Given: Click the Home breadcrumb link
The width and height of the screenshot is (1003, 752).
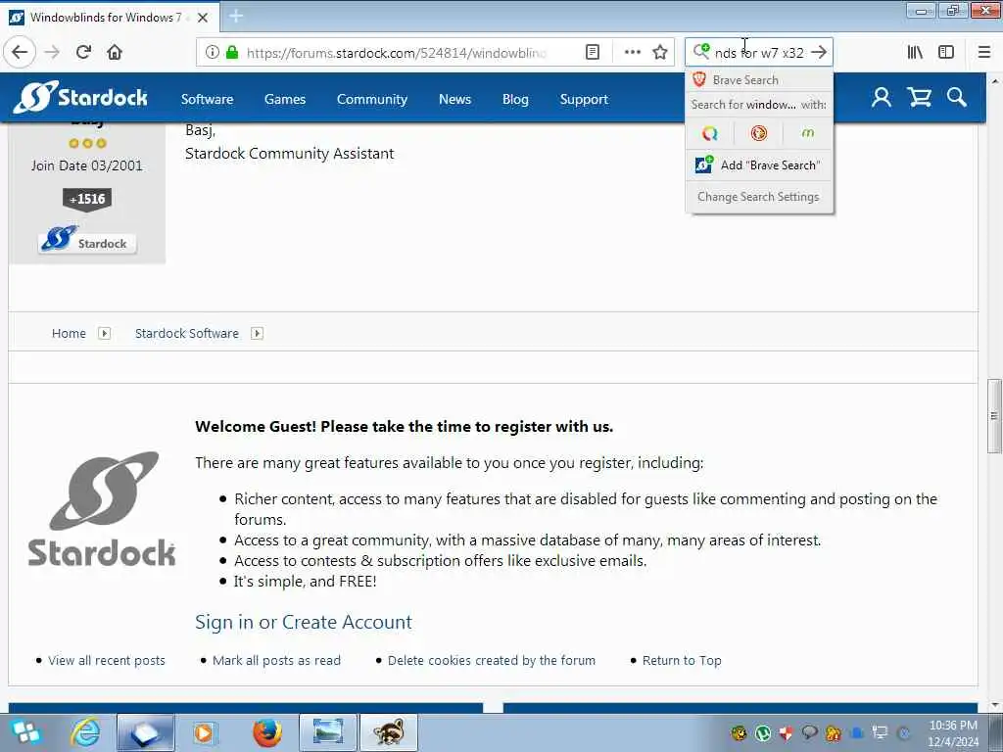Looking at the screenshot, I should pos(69,333).
